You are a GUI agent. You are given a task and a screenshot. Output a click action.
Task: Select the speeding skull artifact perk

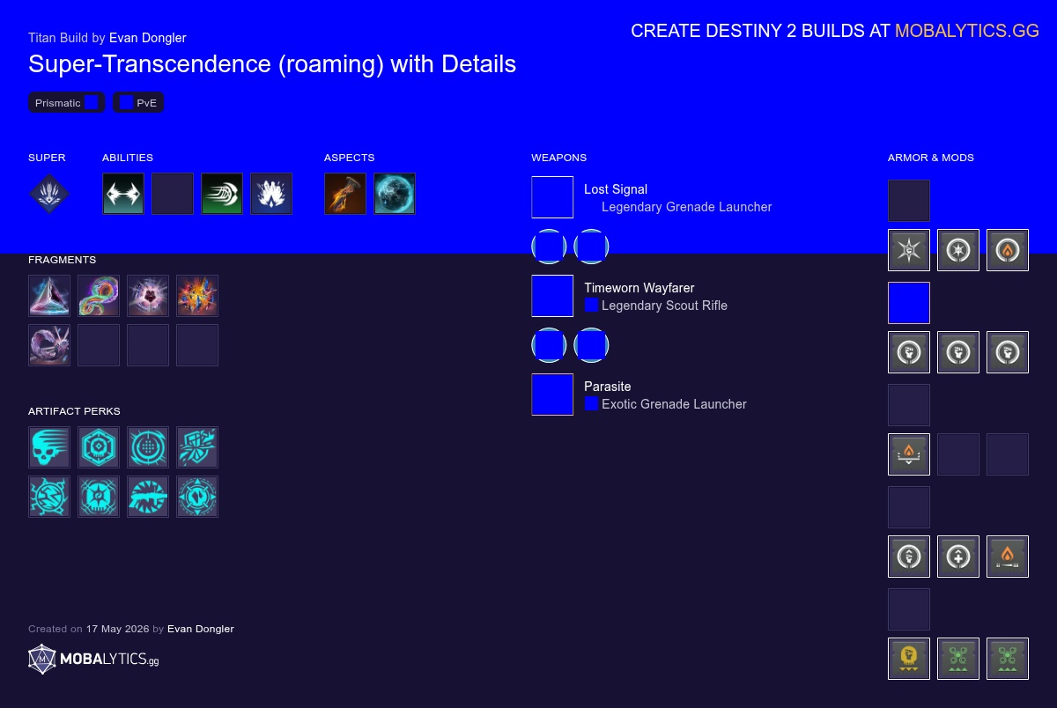49,447
